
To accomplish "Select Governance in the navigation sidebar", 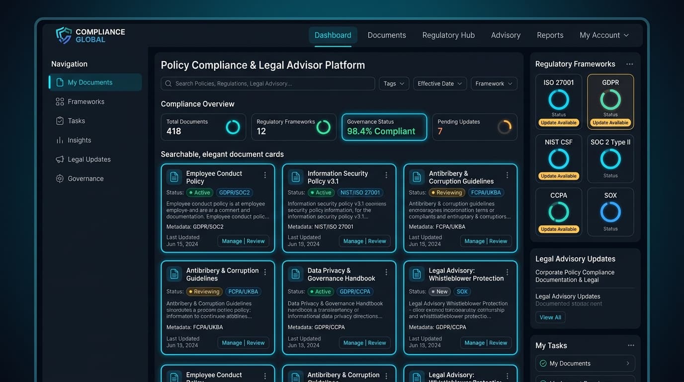I will click(95, 179).
